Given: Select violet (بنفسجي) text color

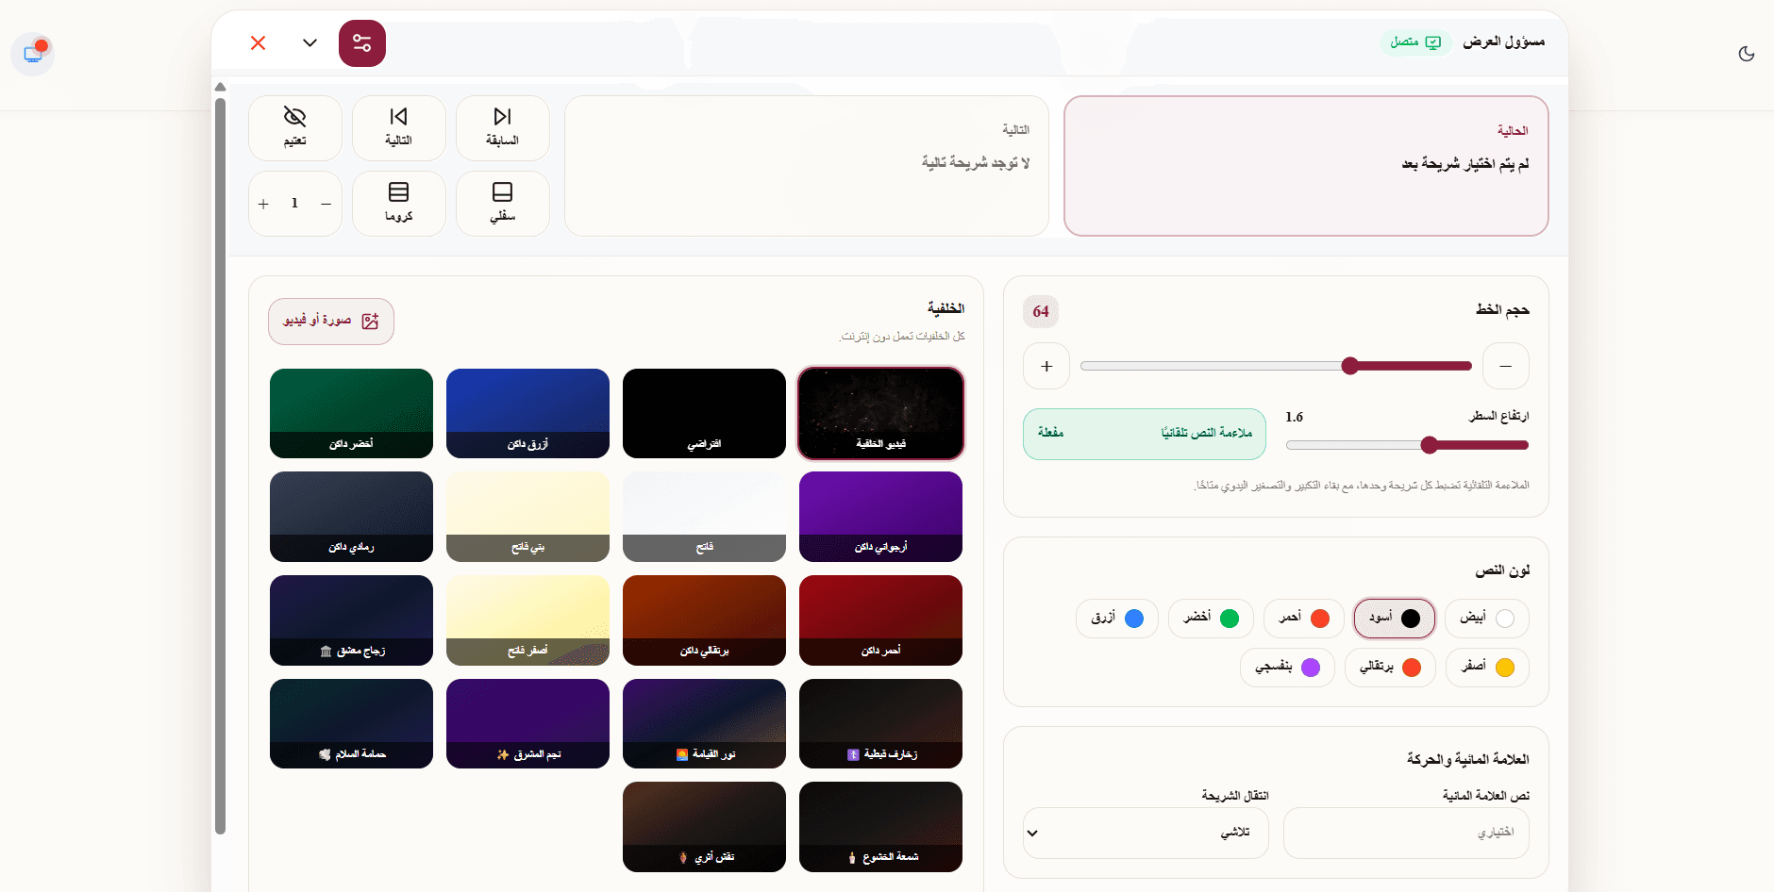Looking at the screenshot, I should 1287,668.
